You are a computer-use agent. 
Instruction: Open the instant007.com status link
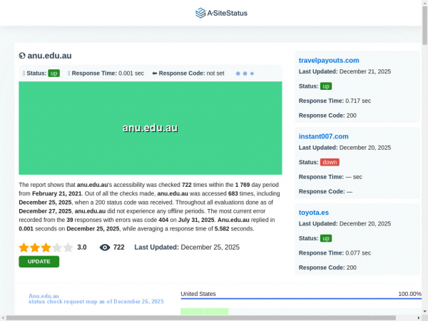323,136
